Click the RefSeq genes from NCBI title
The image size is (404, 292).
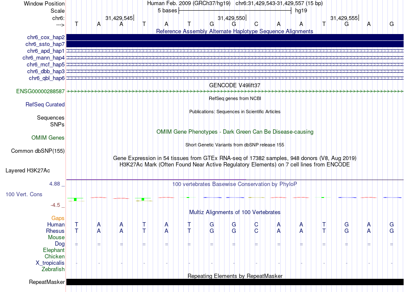(x=235, y=98)
